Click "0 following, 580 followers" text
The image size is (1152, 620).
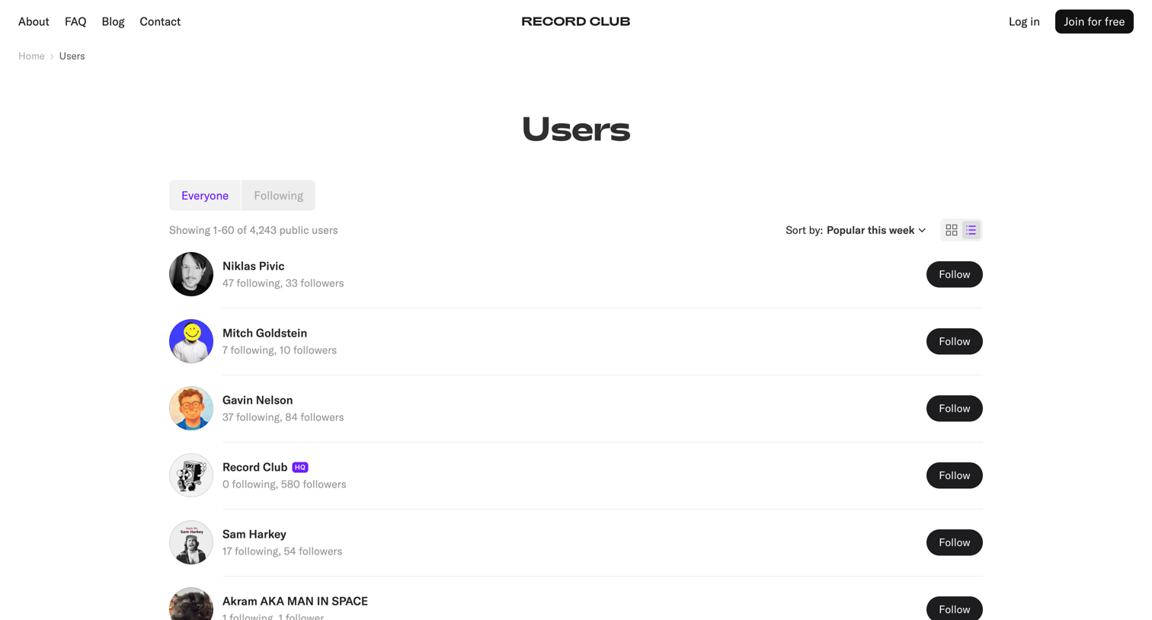click(284, 484)
